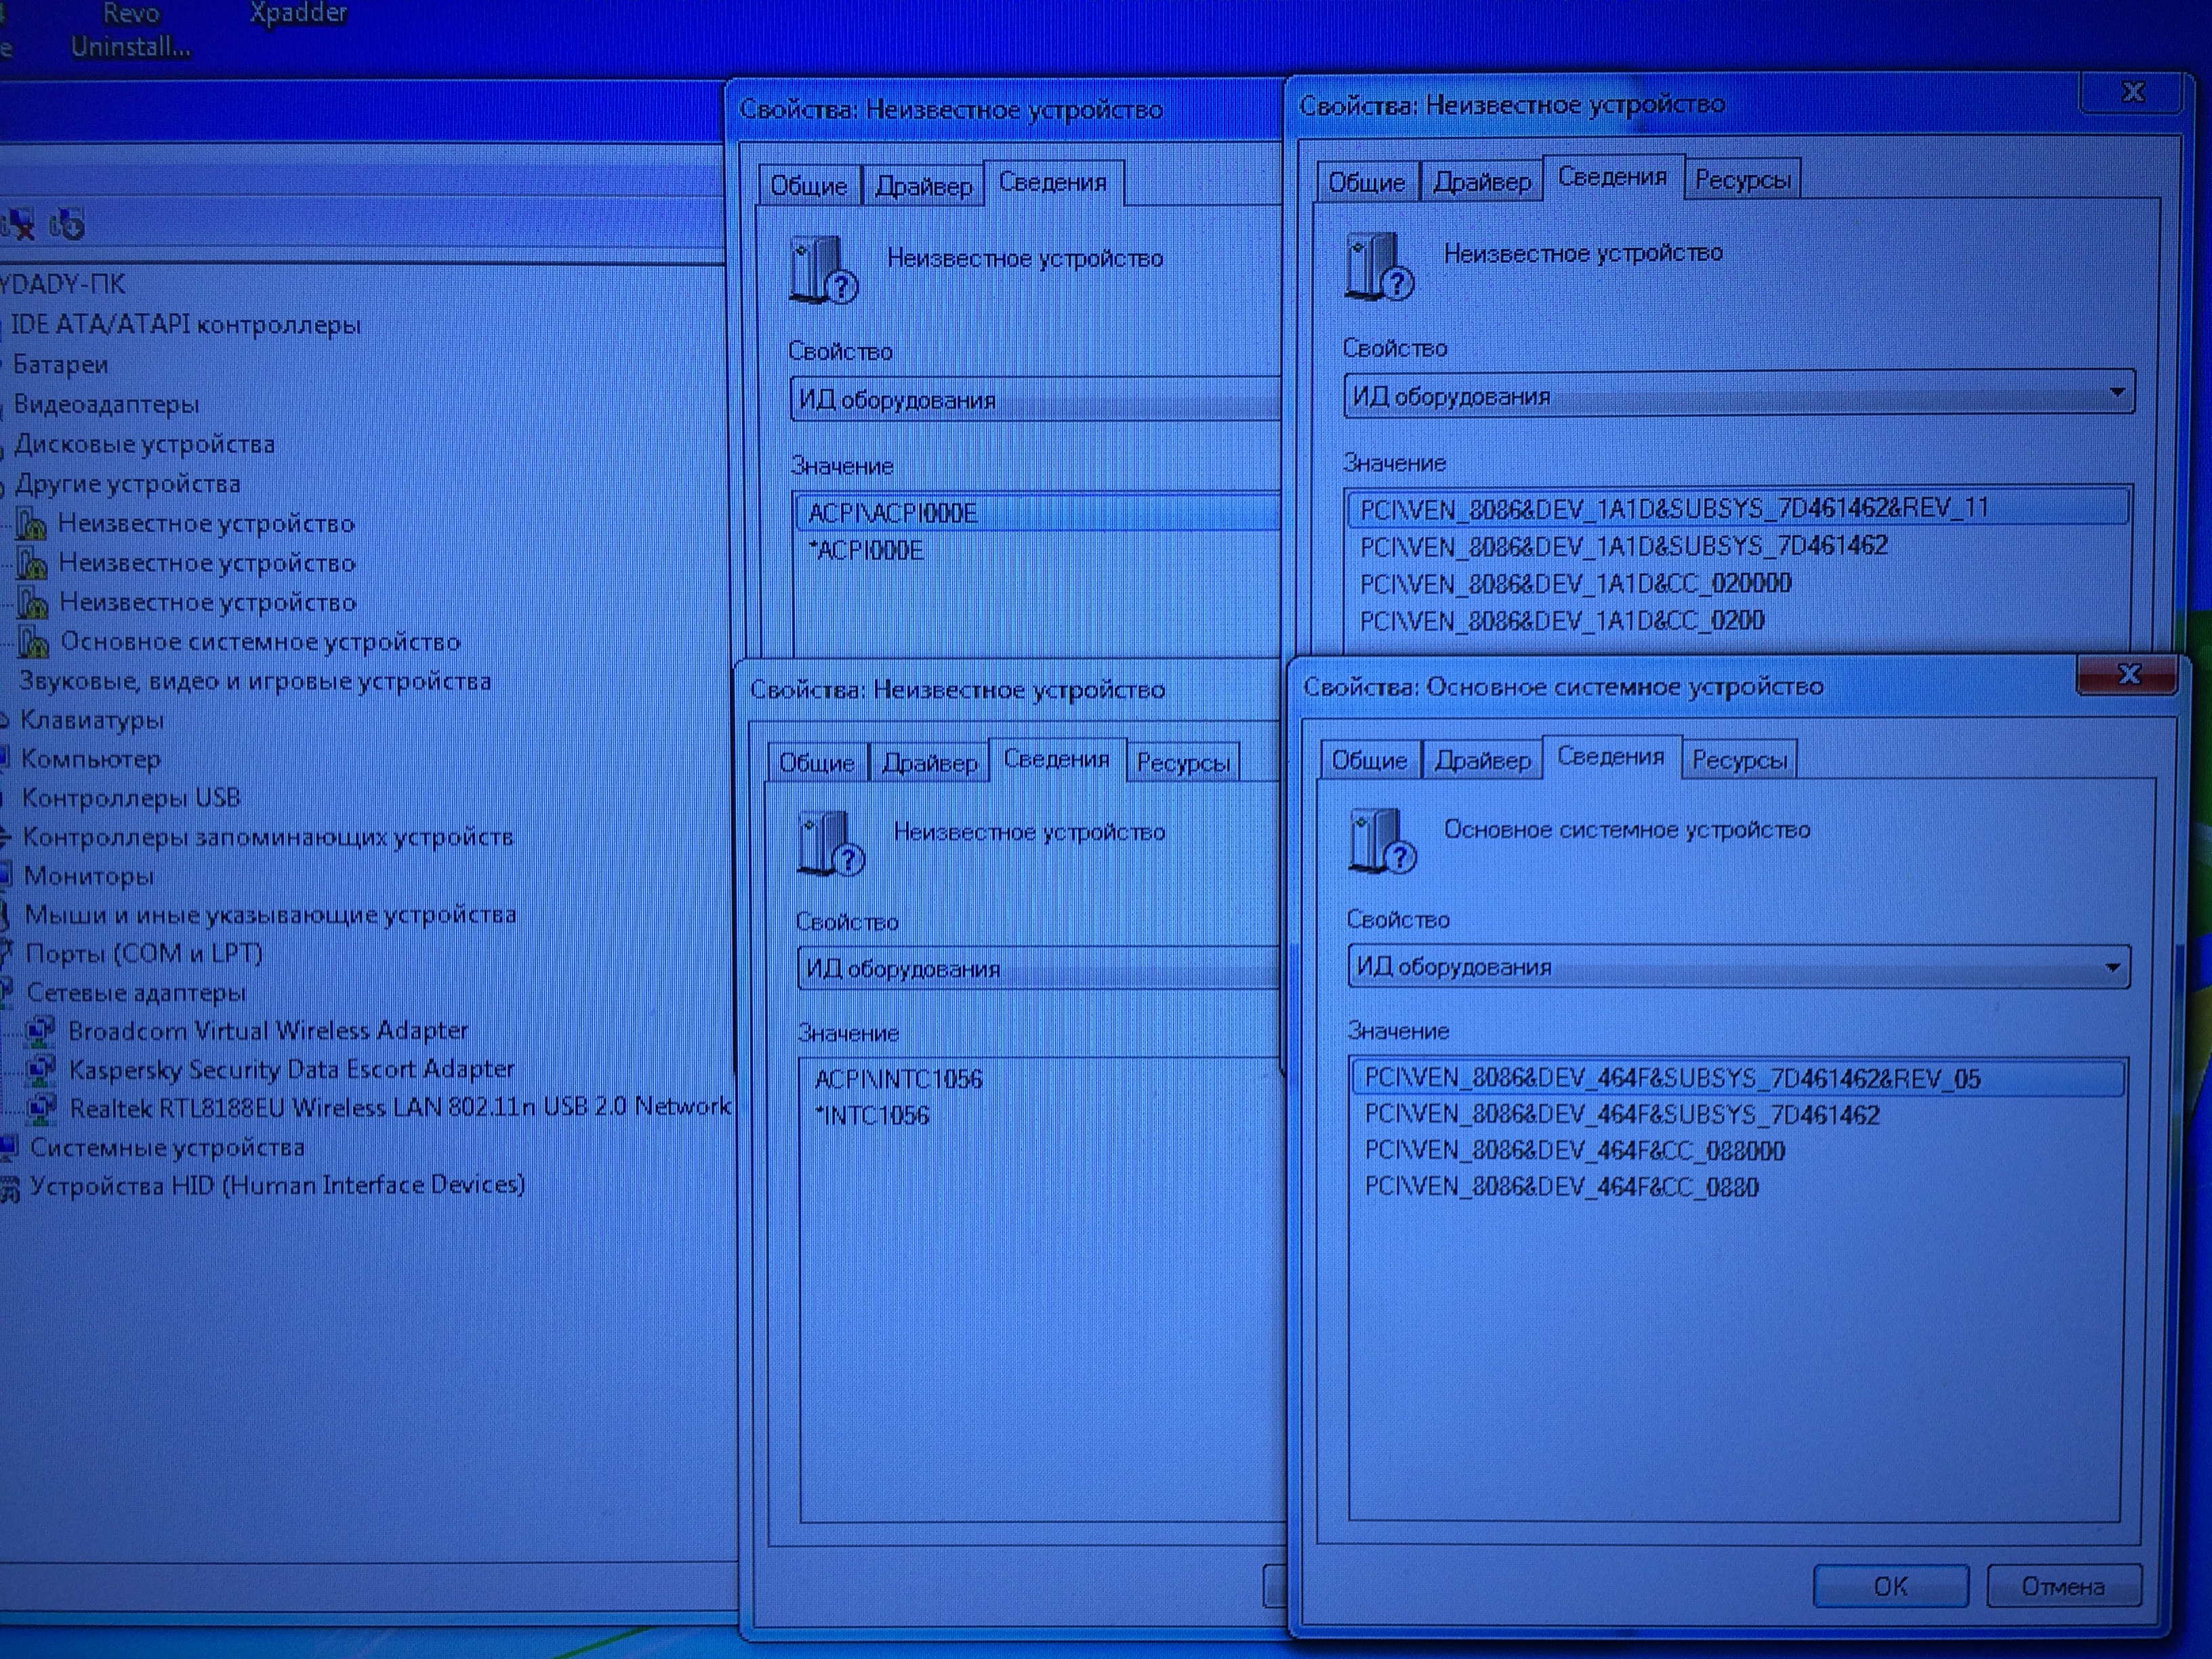Open Общие tab in top-right properties dialog
The height and width of the screenshot is (1659, 2212).
pyautogui.click(x=1366, y=182)
